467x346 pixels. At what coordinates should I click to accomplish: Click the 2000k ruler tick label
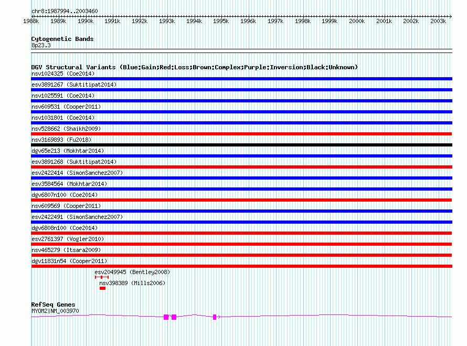tap(356, 22)
